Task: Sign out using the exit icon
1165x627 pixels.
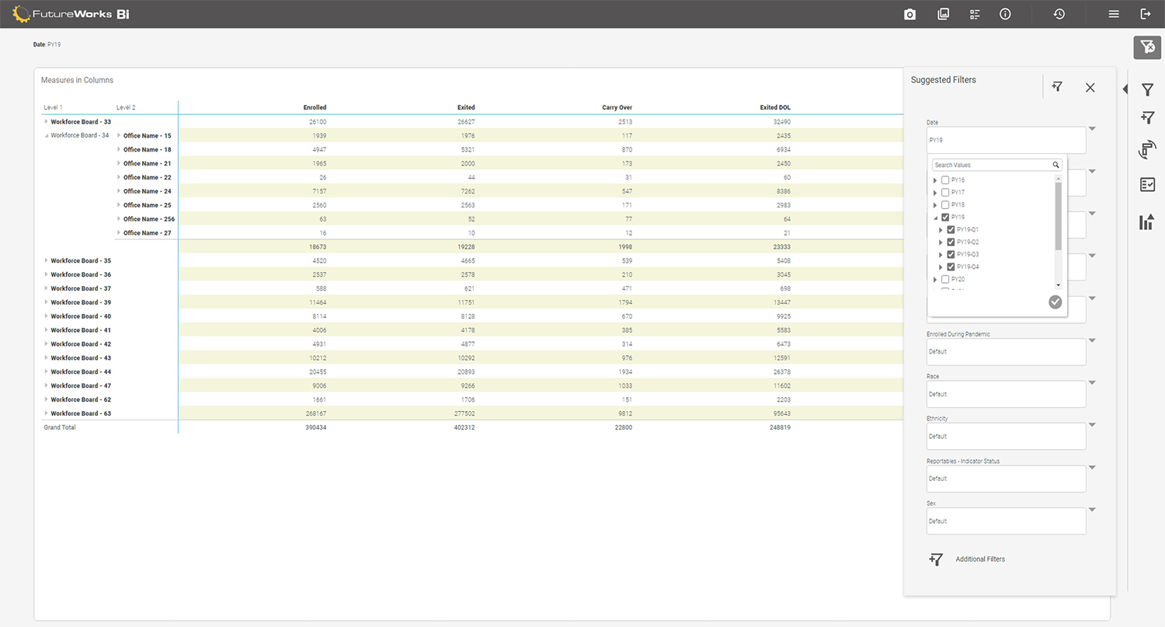Action: 1147,14
